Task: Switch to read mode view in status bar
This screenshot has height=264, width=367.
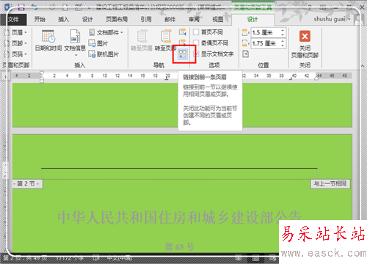Action: pos(239,257)
